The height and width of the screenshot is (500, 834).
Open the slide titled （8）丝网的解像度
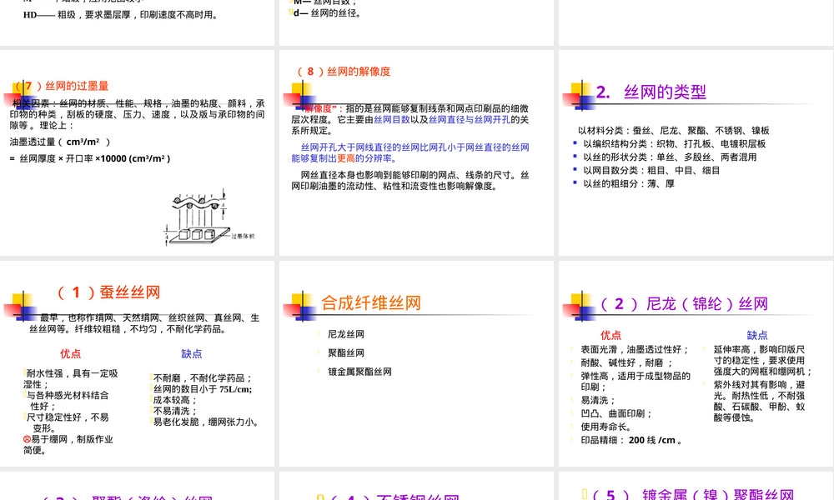416,153
